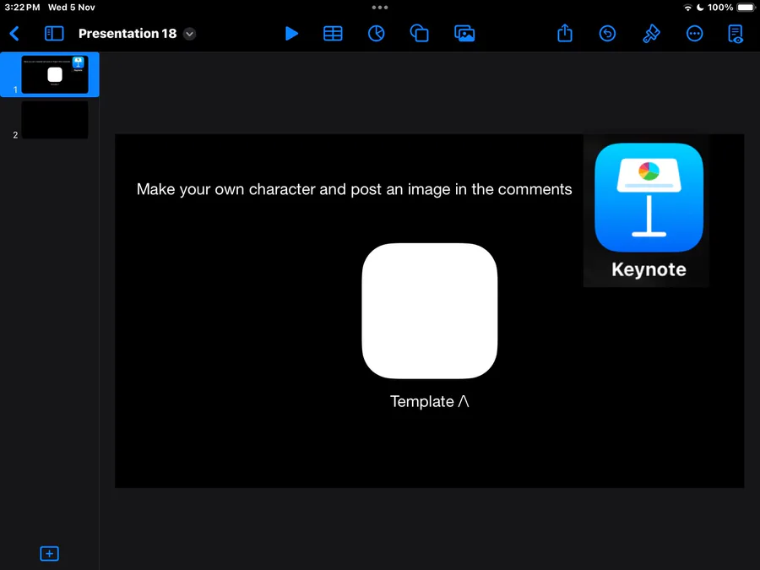Add a new slide
The height and width of the screenshot is (570, 760).
(x=50, y=553)
